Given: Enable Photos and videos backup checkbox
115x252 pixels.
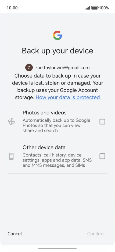Looking at the screenshot, I should click(102, 122).
